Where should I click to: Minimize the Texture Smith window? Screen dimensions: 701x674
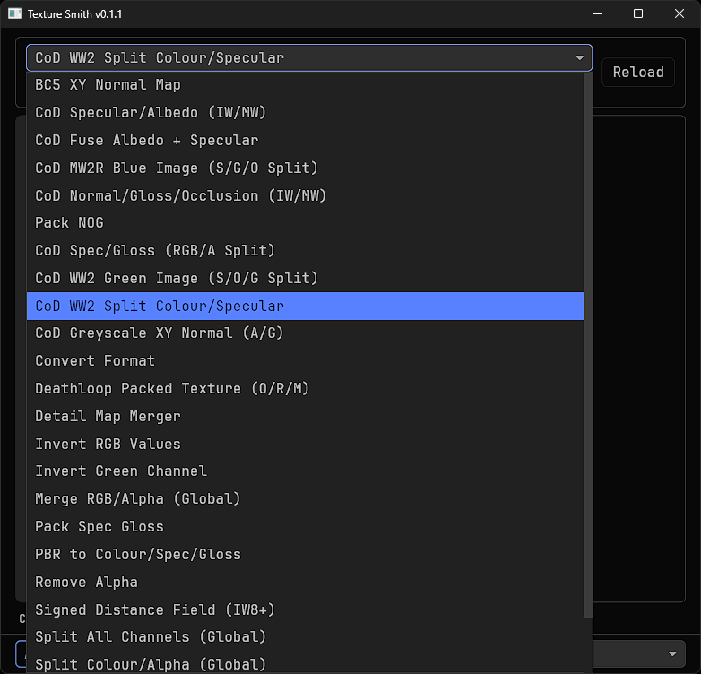click(598, 13)
